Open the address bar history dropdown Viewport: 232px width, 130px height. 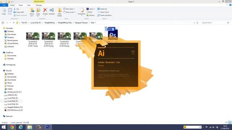pyautogui.click(x=194, y=23)
